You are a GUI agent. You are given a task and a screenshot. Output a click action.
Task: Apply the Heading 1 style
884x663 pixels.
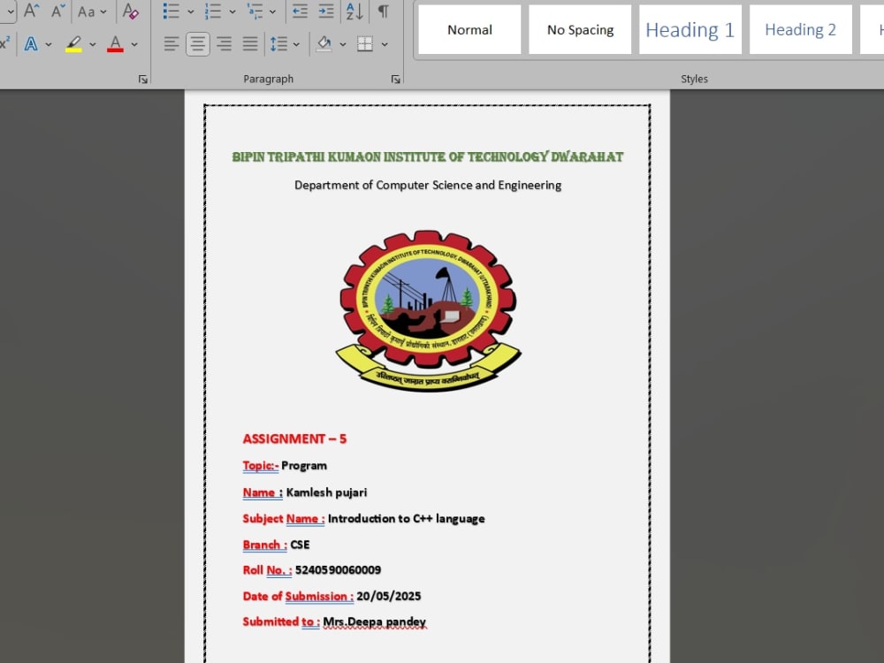(x=690, y=30)
